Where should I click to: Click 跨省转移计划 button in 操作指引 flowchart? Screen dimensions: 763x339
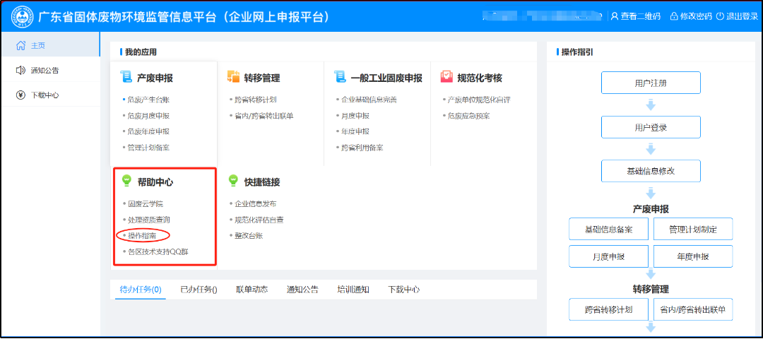[609, 310]
